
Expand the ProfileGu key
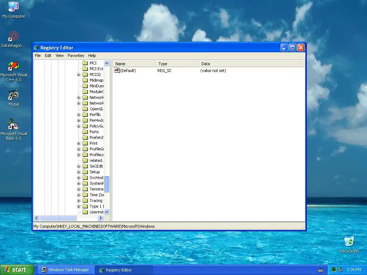pyautogui.click(x=78, y=149)
